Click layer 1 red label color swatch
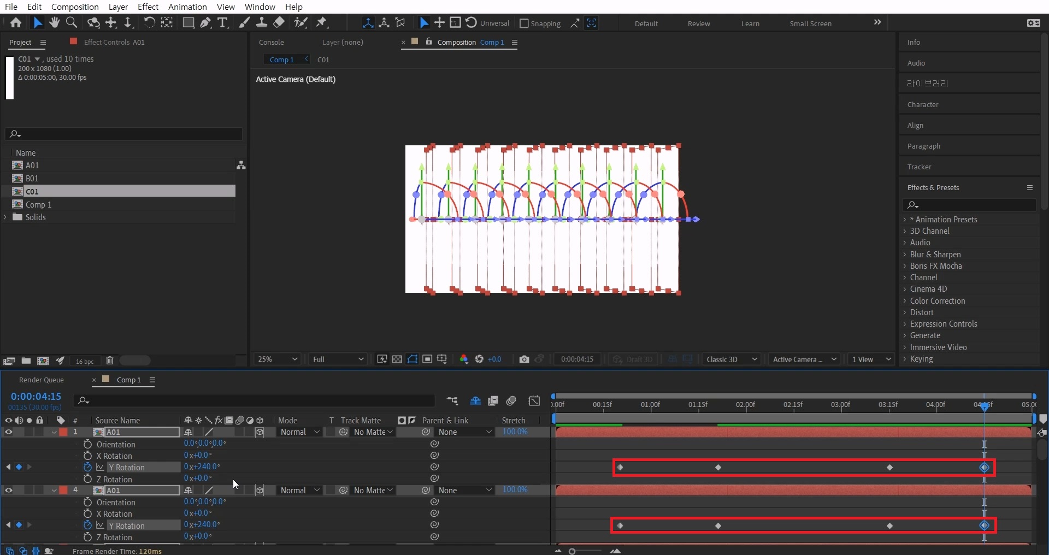 pyautogui.click(x=63, y=432)
